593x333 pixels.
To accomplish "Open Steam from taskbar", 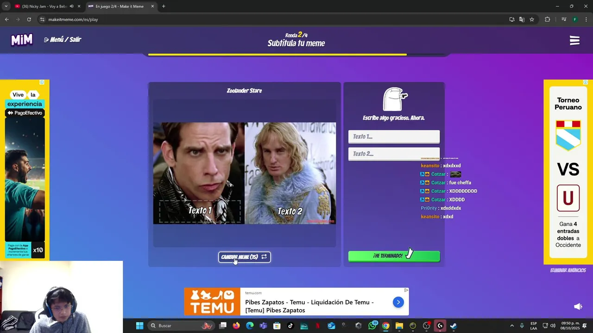I will click(453, 326).
